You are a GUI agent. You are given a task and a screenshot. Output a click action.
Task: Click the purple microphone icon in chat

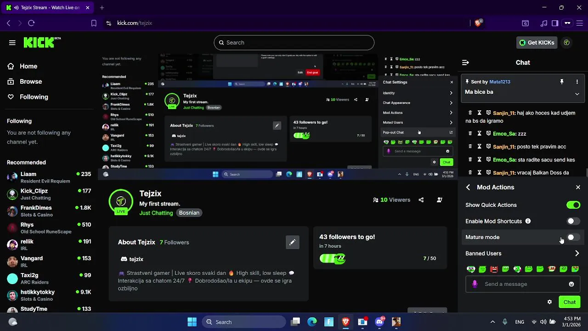(x=475, y=284)
